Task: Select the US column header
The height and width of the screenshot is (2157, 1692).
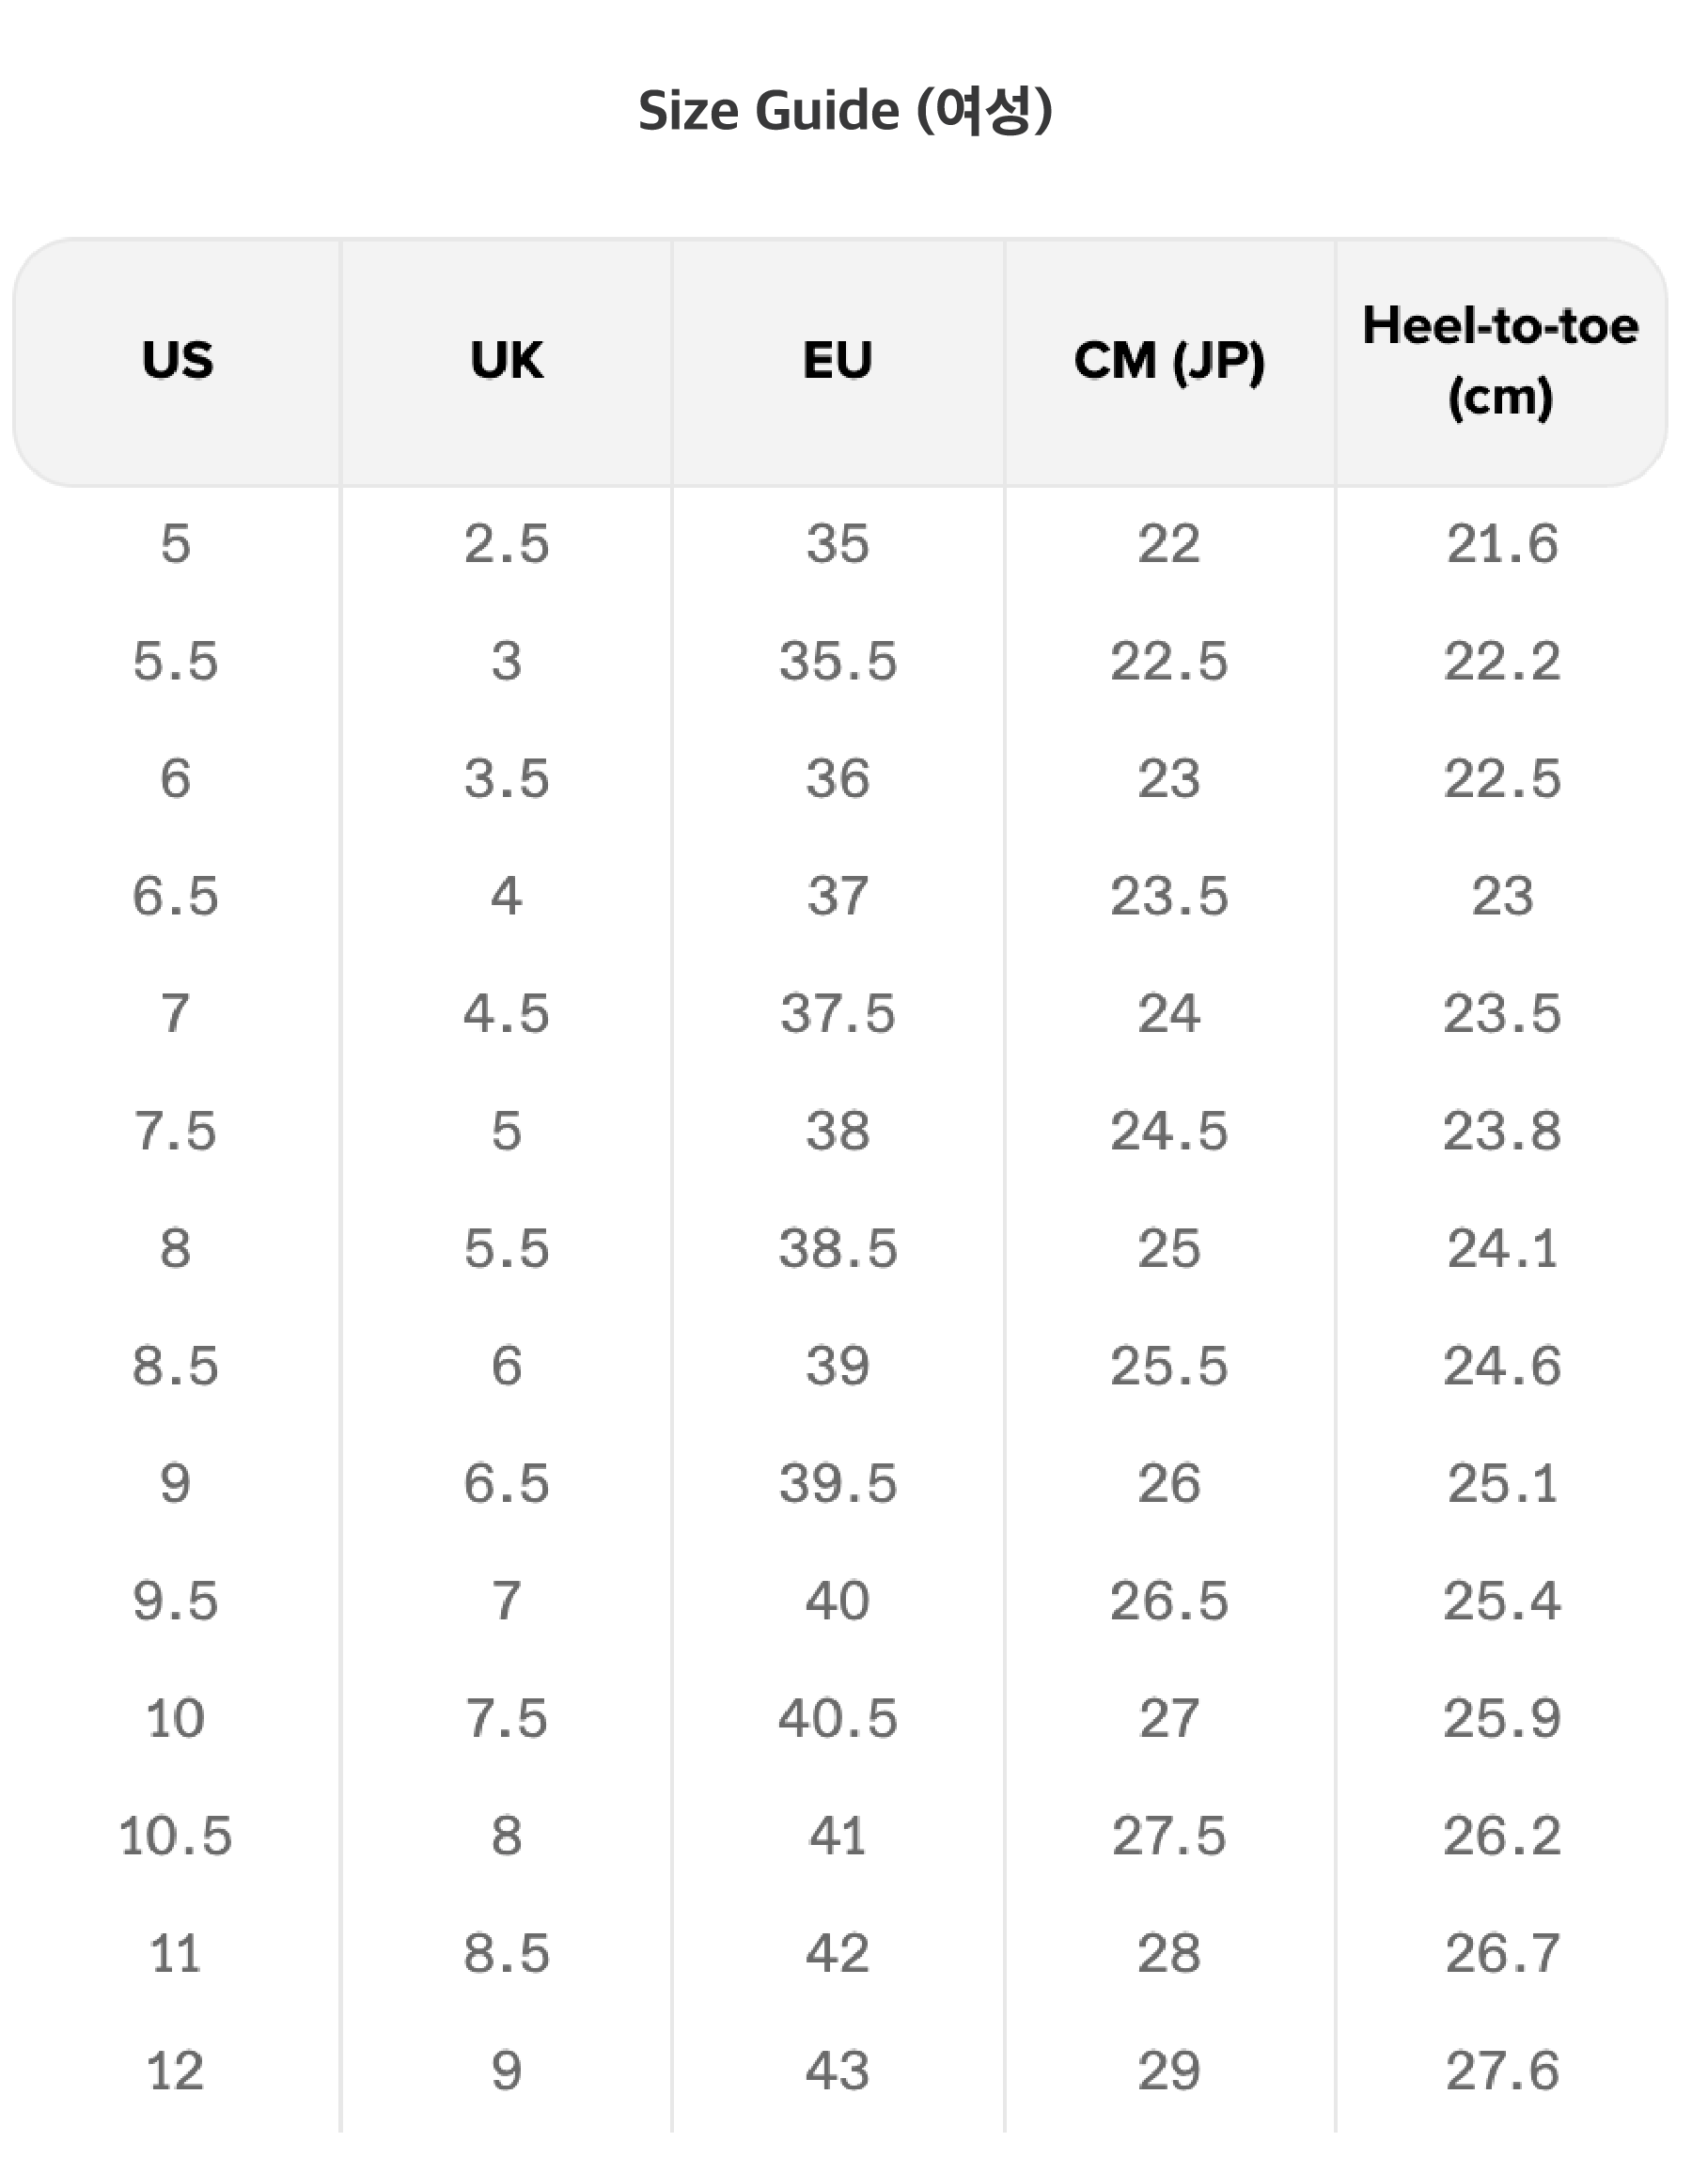Action: coord(178,359)
